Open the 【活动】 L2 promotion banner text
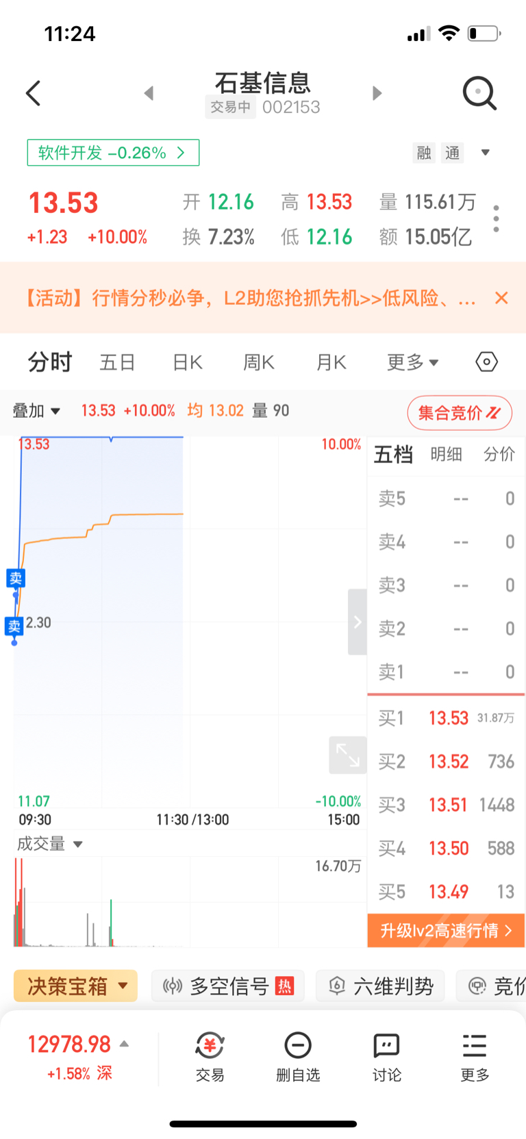 [x=249, y=298]
